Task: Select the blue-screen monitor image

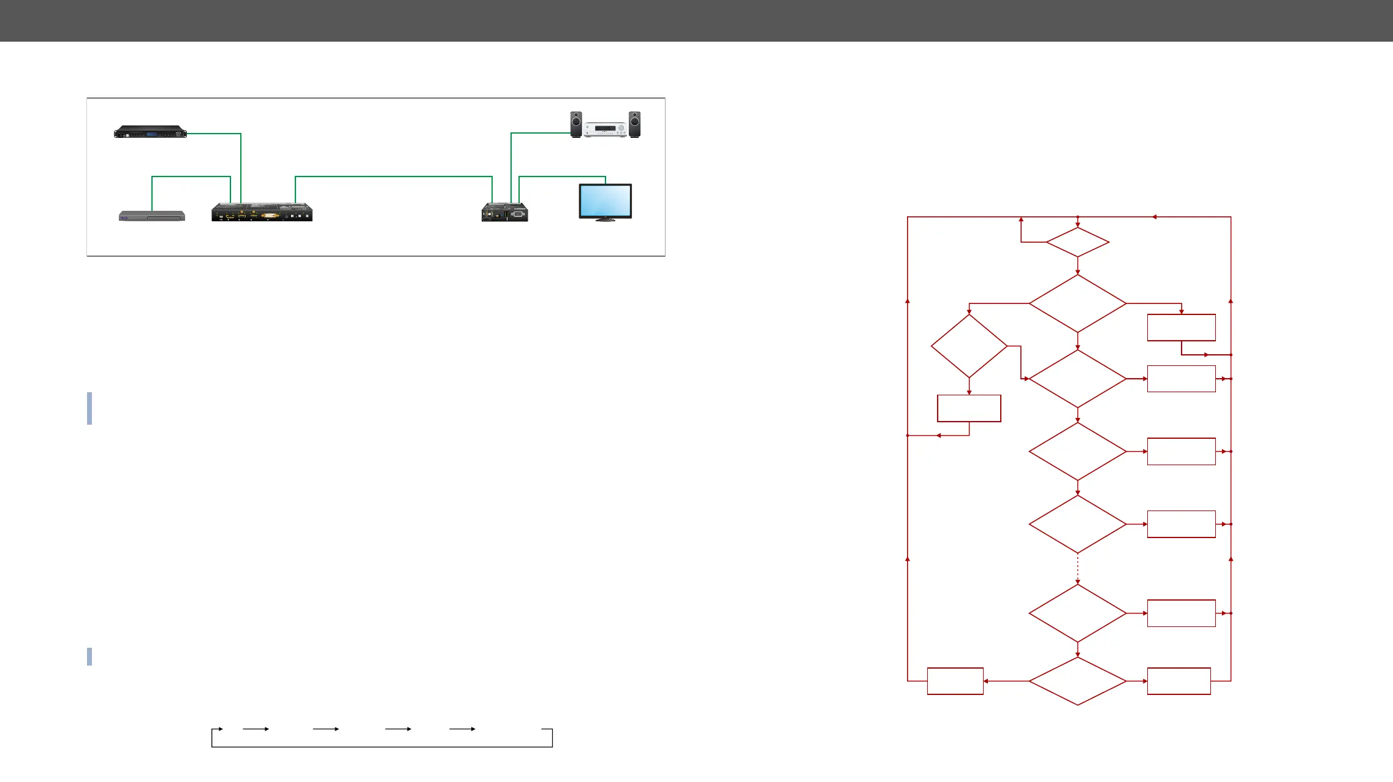Action: click(x=605, y=202)
